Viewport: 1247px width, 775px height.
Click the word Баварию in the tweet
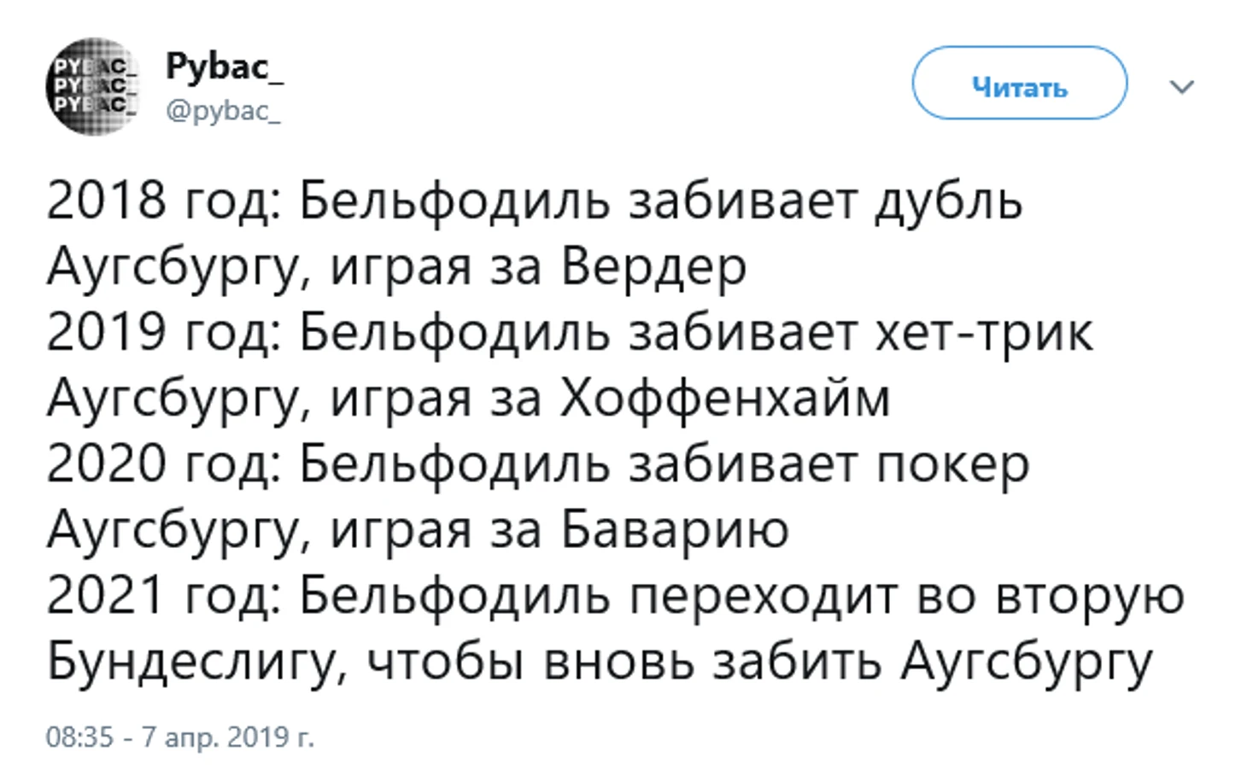(675, 531)
